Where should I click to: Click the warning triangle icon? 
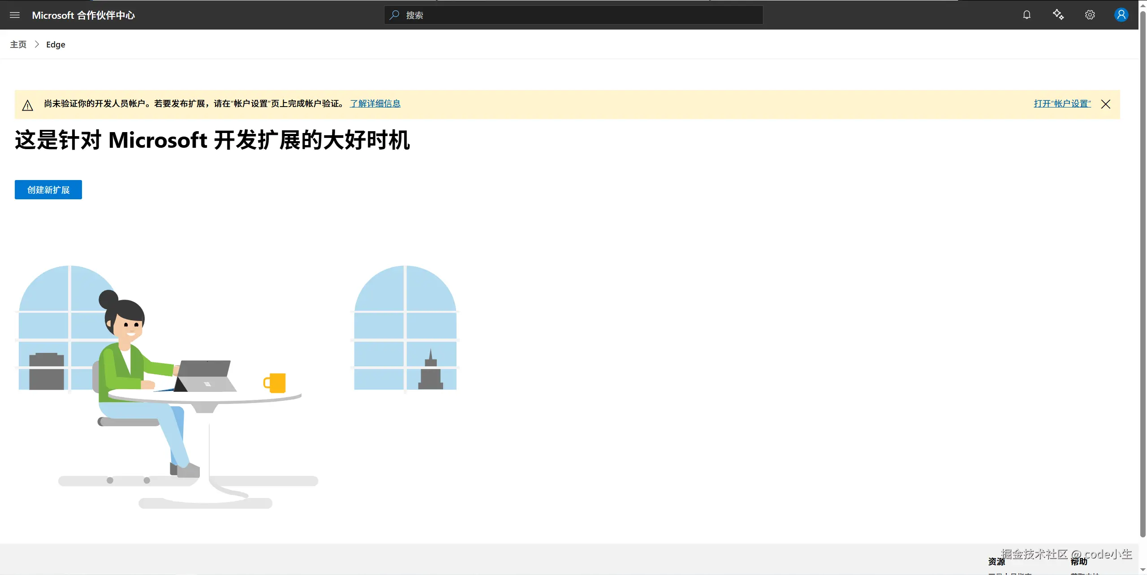pos(28,105)
